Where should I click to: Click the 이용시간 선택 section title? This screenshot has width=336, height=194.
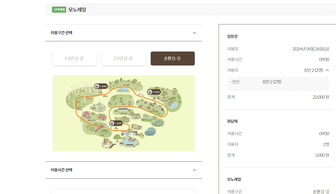point(61,170)
